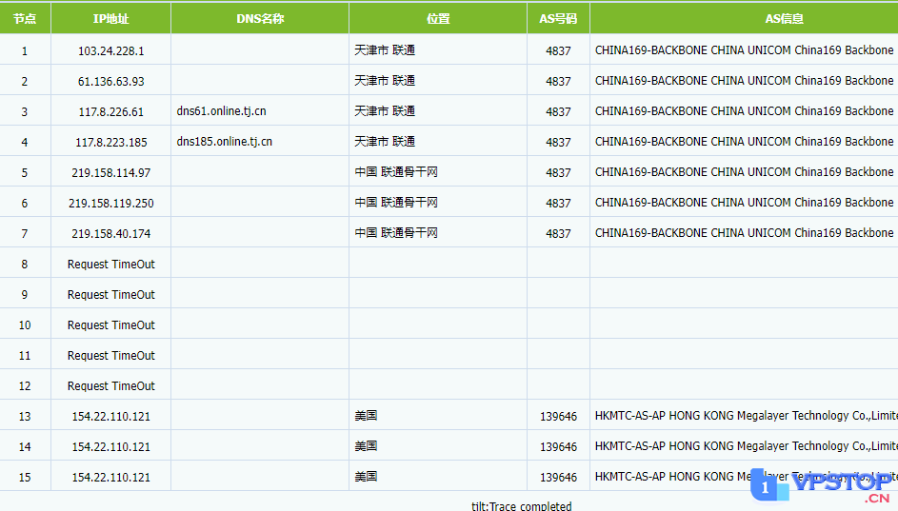Click the IP地址 column header
The width and height of the screenshot is (898, 511).
coord(111,18)
